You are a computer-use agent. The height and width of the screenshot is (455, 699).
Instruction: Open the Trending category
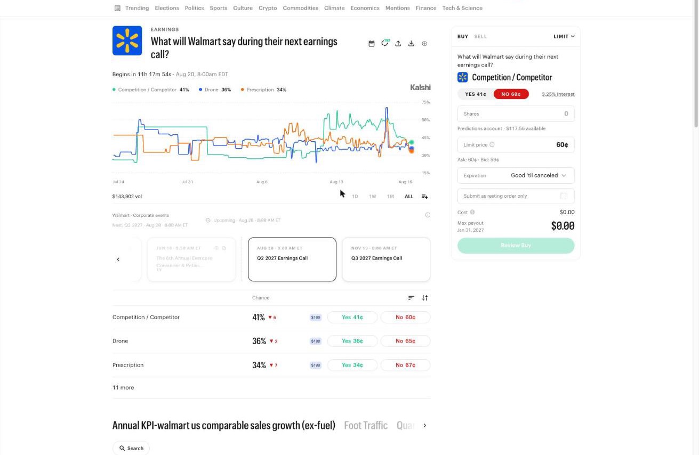(x=137, y=8)
